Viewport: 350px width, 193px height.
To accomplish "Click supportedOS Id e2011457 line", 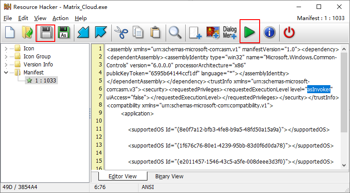I will point(231,162).
